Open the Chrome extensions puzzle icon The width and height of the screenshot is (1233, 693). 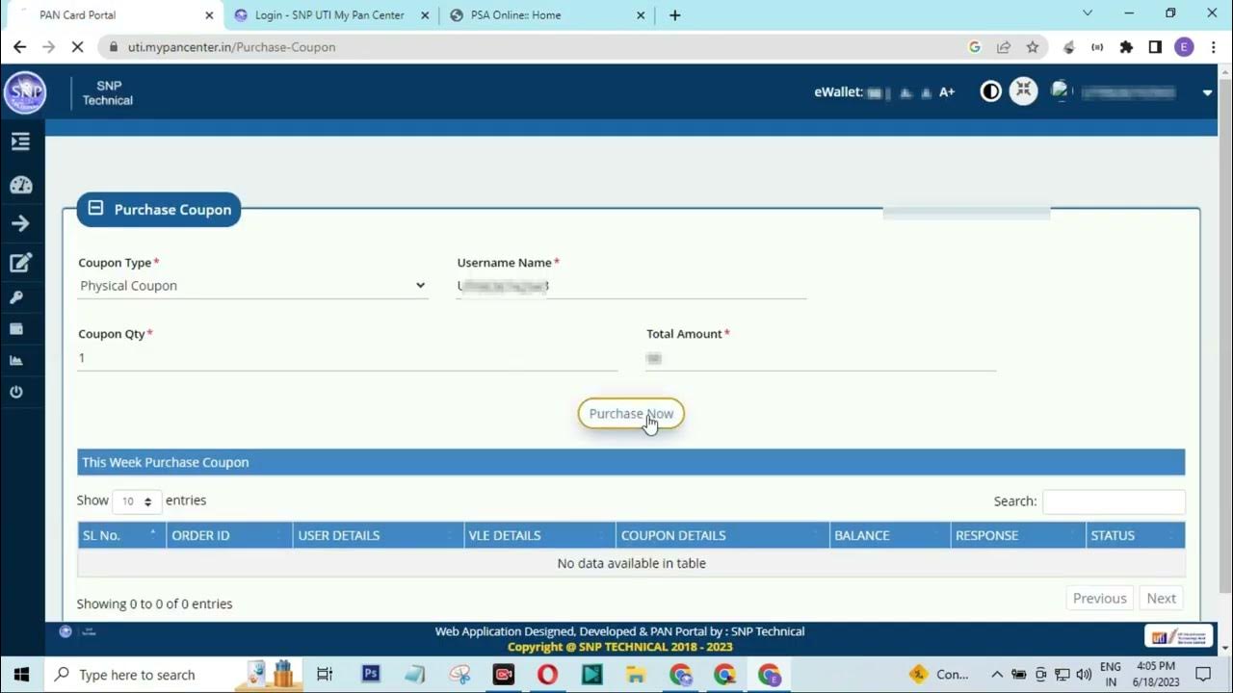[x=1126, y=47]
